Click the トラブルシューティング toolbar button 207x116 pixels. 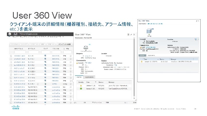[x=19, y=44]
